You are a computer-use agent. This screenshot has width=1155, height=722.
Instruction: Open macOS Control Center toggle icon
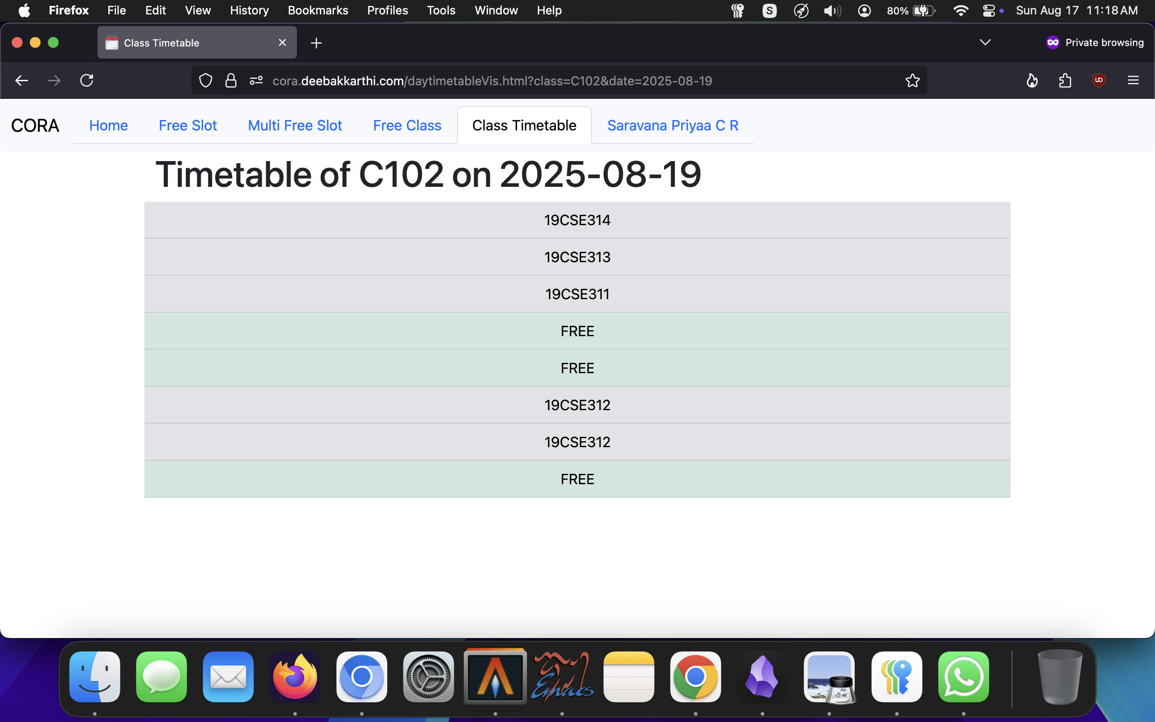coord(989,10)
